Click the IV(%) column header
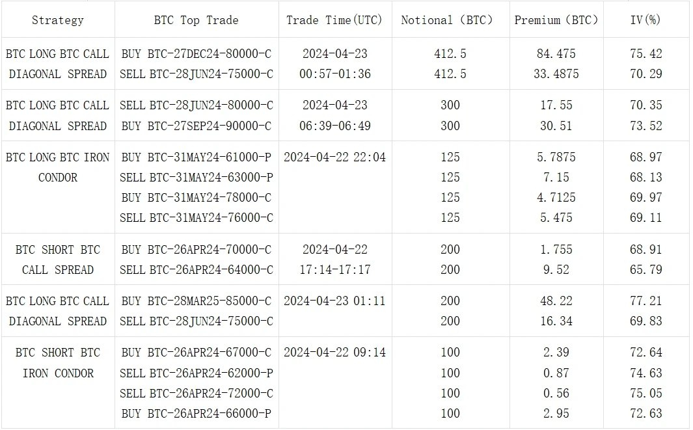The width and height of the screenshot is (693, 430). (645, 20)
